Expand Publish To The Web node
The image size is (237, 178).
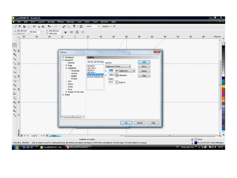click(66, 92)
